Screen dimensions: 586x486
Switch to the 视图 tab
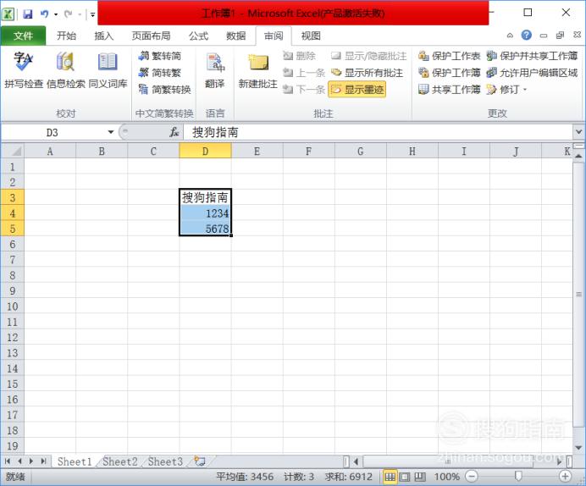[311, 36]
